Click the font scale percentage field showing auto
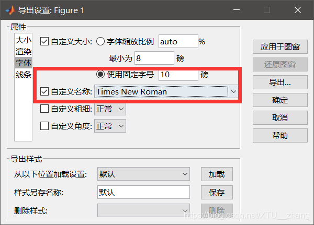This screenshot has width=314, height=225. pyautogui.click(x=178, y=41)
